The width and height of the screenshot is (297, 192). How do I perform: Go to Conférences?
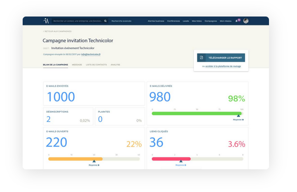tap(173, 21)
